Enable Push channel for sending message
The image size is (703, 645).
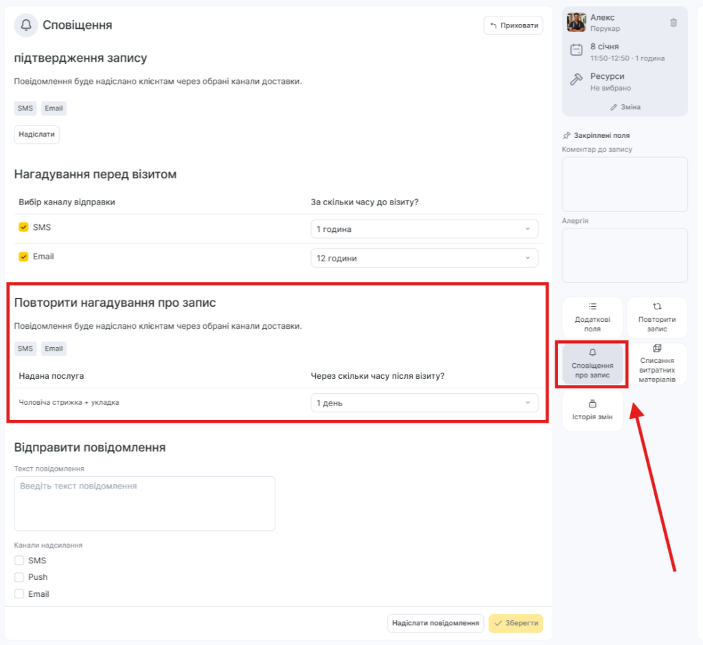click(19, 577)
